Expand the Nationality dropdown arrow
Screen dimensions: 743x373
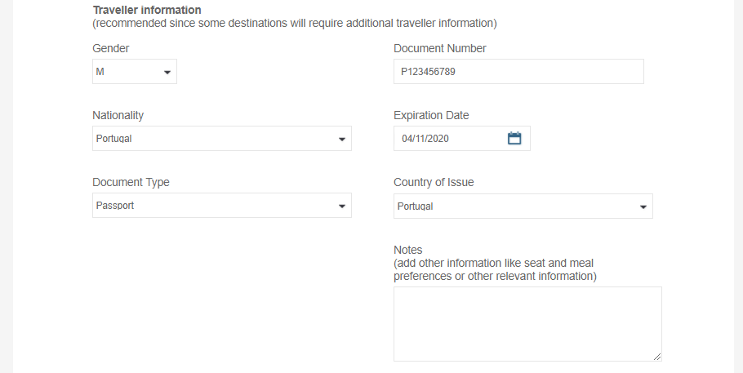[342, 140]
